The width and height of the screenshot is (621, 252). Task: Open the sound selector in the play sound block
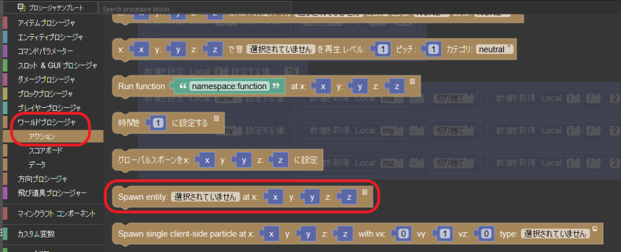pos(281,49)
